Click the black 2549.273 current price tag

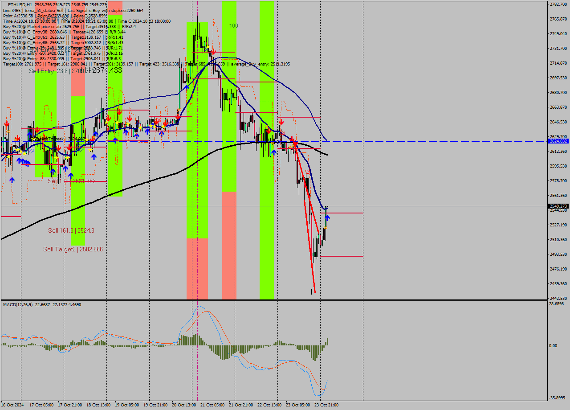[558, 206]
